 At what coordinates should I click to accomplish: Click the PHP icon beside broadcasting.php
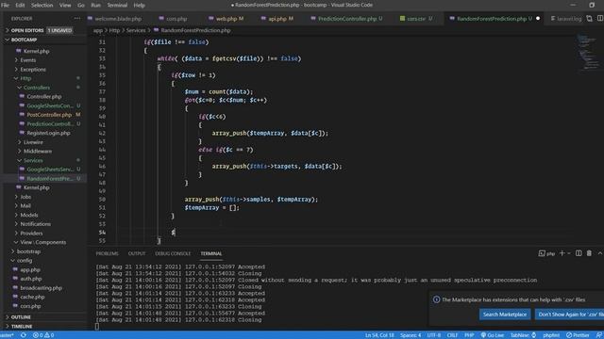(15, 287)
